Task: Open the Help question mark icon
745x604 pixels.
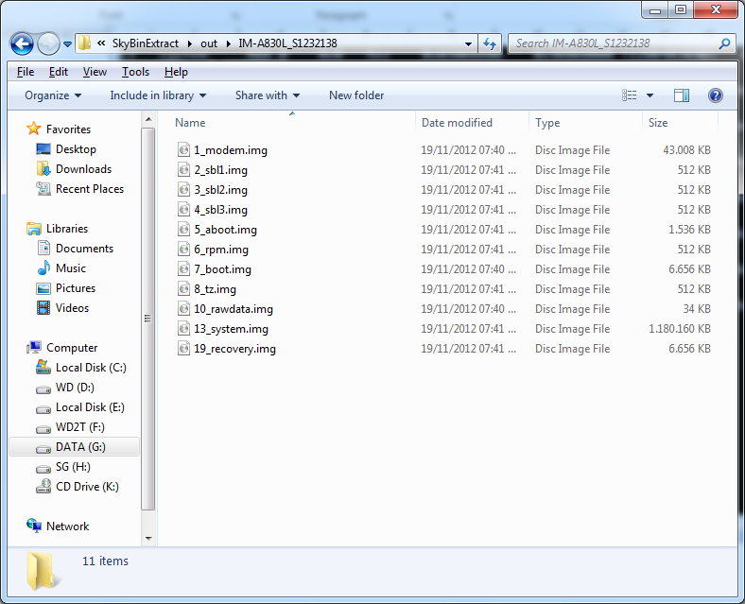Action: click(716, 95)
